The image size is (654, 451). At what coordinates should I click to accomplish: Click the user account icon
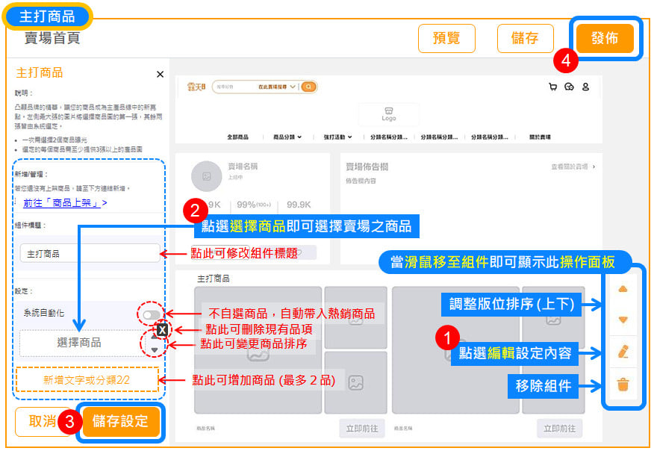click(585, 87)
